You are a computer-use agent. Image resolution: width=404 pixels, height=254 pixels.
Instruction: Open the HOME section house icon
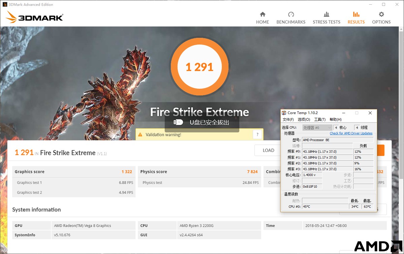tap(263, 14)
